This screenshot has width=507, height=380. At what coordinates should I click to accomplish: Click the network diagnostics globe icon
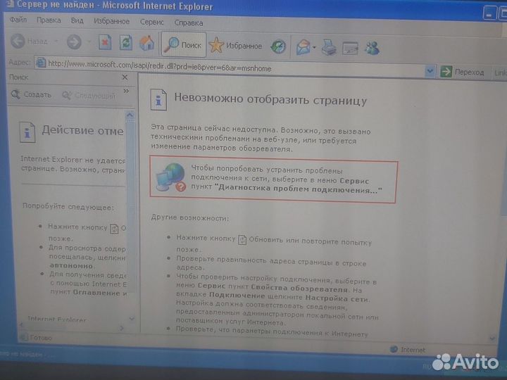(x=170, y=177)
